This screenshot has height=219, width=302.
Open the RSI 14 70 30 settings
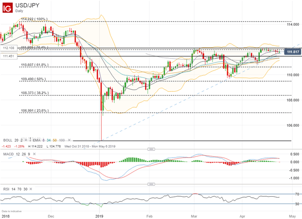[15, 189]
